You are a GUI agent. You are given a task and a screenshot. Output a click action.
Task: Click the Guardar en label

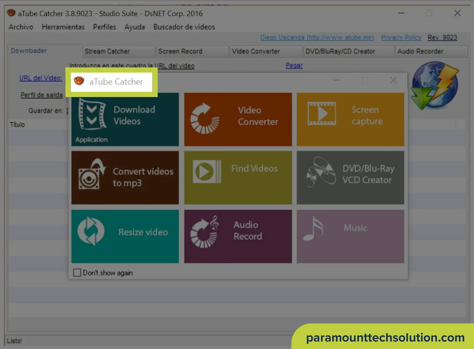46,111
